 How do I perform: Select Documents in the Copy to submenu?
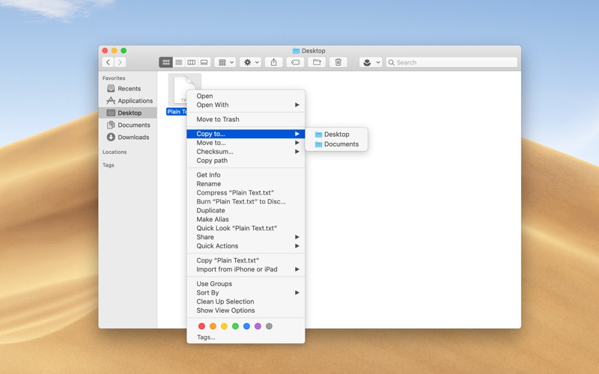[336, 144]
